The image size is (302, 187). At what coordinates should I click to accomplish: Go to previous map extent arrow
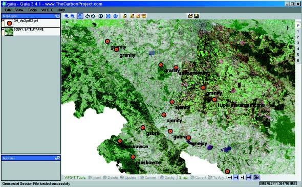[x=88, y=16]
